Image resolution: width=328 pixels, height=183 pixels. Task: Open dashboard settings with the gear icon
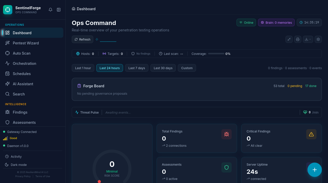(x=318, y=39)
